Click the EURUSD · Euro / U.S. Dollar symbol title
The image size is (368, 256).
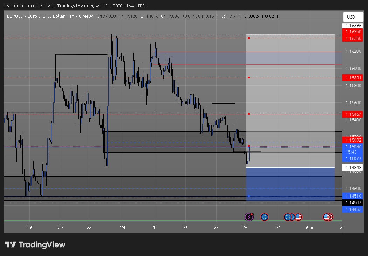pos(36,16)
